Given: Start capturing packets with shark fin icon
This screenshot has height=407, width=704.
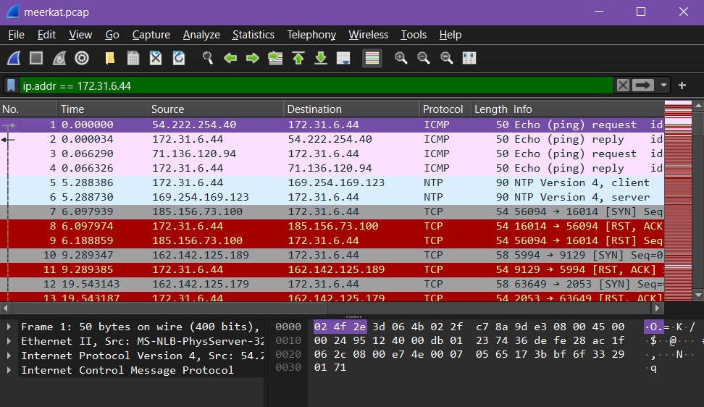Looking at the screenshot, I should click(x=14, y=58).
